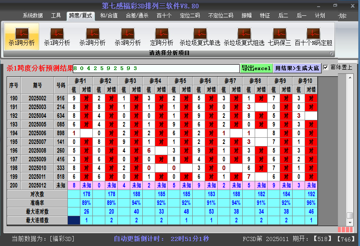The image size is (360, 246).
Task: Switch to the 特征 tab
Action: pyautogui.click(x=265, y=16)
